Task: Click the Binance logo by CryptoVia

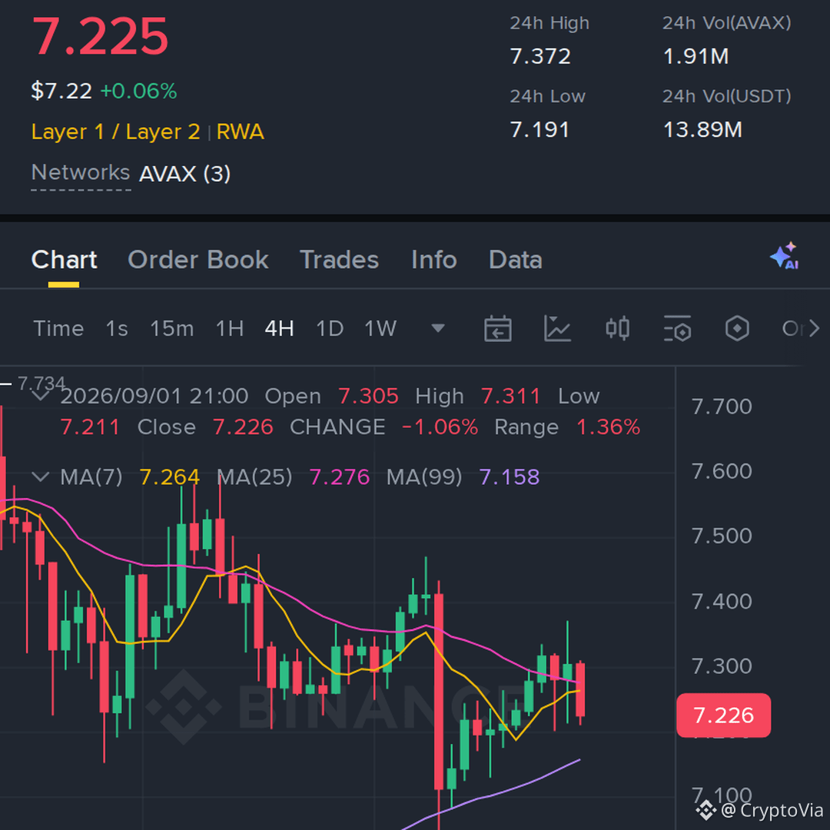Action: [x=705, y=811]
